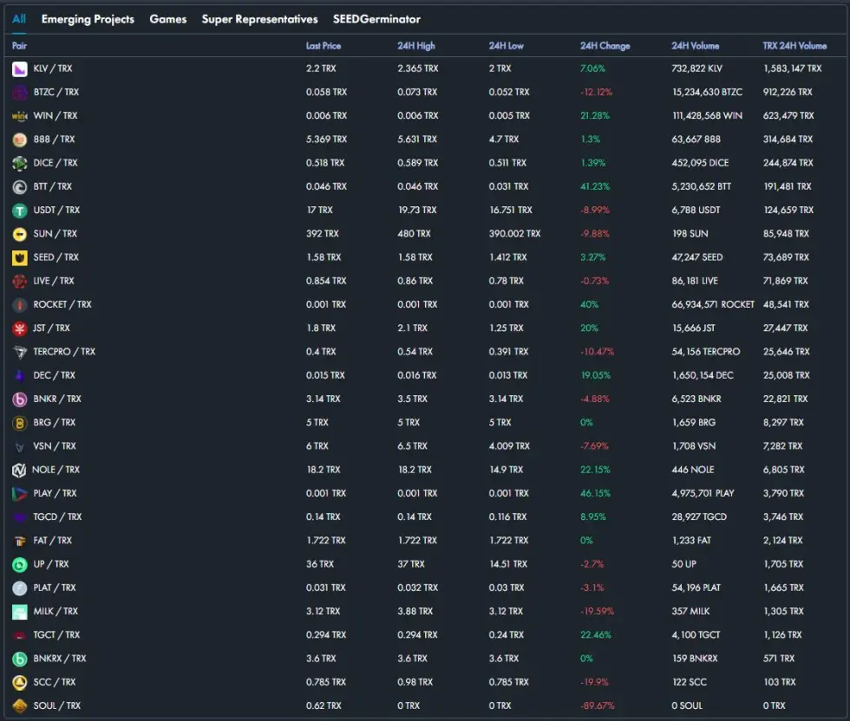Click the BTT token icon

(x=19, y=187)
